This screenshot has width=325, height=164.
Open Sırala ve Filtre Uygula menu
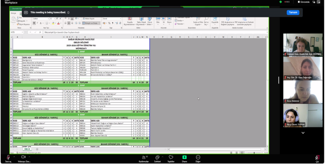[x=198, y=22]
